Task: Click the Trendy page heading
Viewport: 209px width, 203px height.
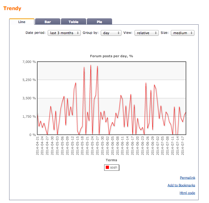Action: click(x=12, y=8)
